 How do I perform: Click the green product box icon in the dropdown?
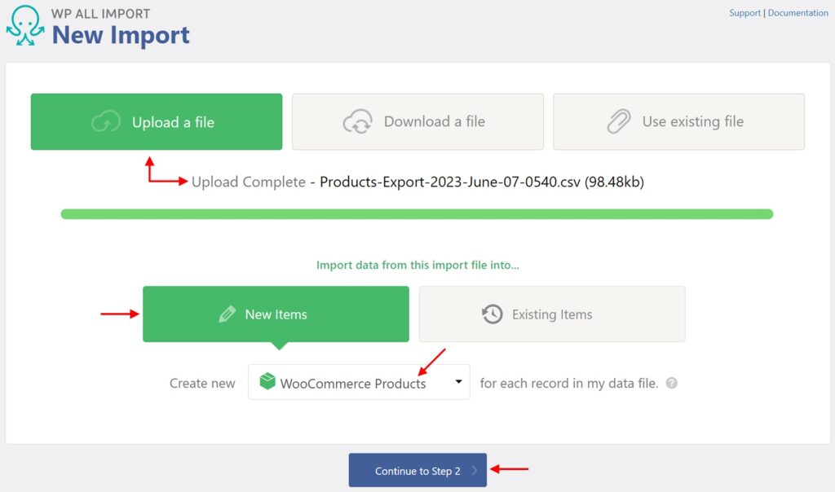[x=268, y=380]
